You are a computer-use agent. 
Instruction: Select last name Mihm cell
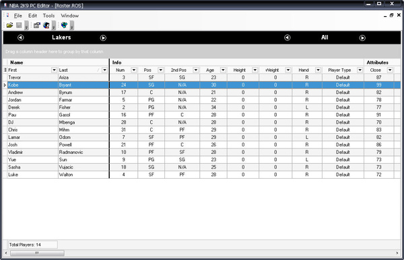tap(83, 130)
